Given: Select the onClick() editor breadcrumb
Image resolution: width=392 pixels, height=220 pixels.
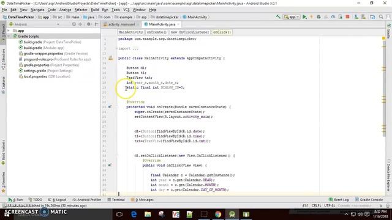Looking at the screenshot, I should coord(222,32).
